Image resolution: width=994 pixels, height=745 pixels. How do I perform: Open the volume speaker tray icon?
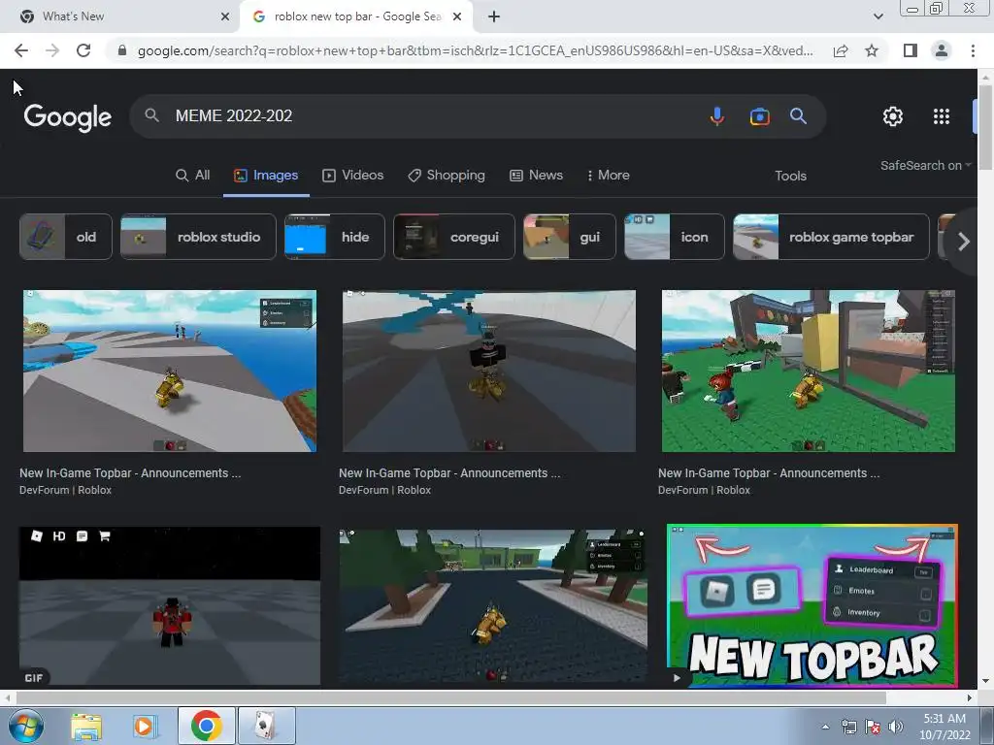pyautogui.click(x=896, y=727)
